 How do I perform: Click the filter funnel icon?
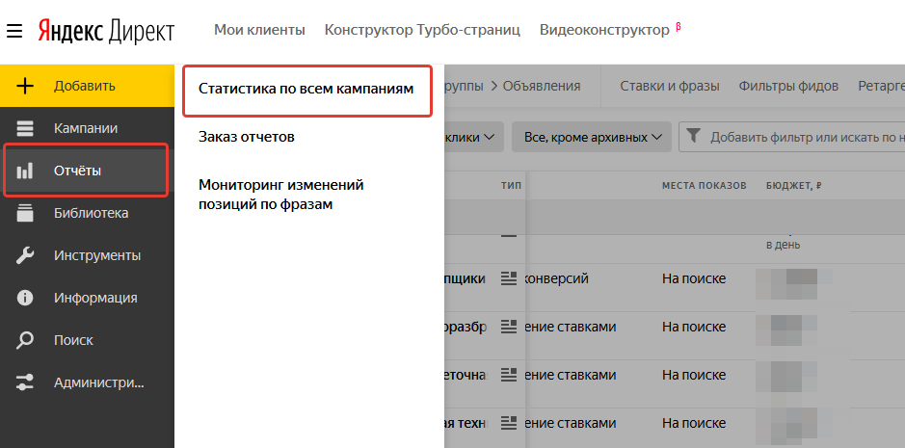click(x=694, y=137)
